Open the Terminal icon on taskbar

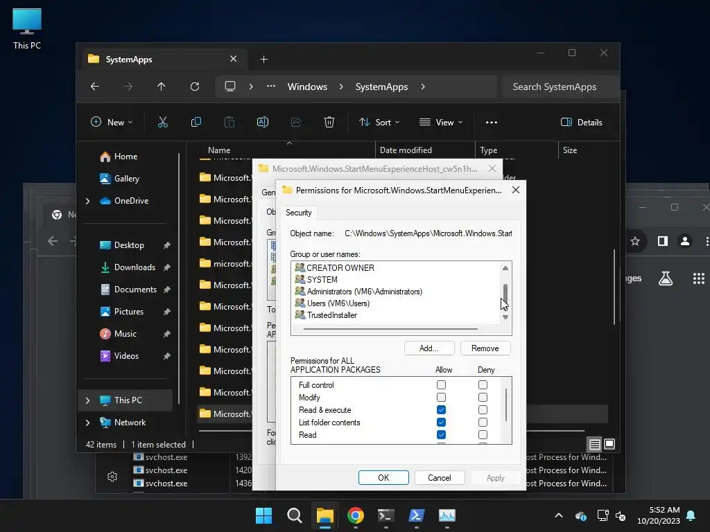tap(386, 515)
